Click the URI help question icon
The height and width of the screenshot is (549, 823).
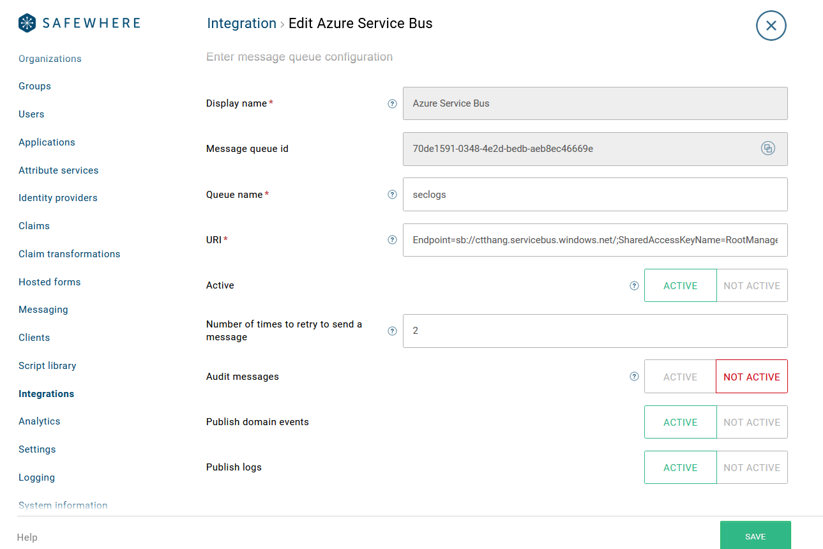pyautogui.click(x=393, y=240)
